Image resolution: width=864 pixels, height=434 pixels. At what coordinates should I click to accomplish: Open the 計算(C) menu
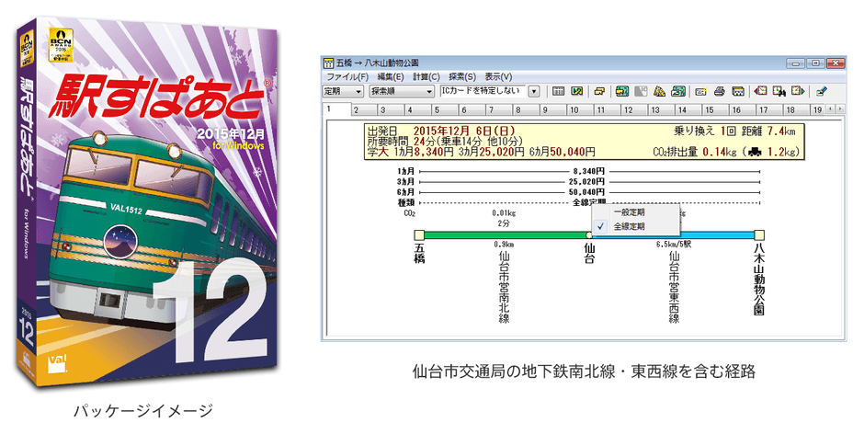point(426,76)
